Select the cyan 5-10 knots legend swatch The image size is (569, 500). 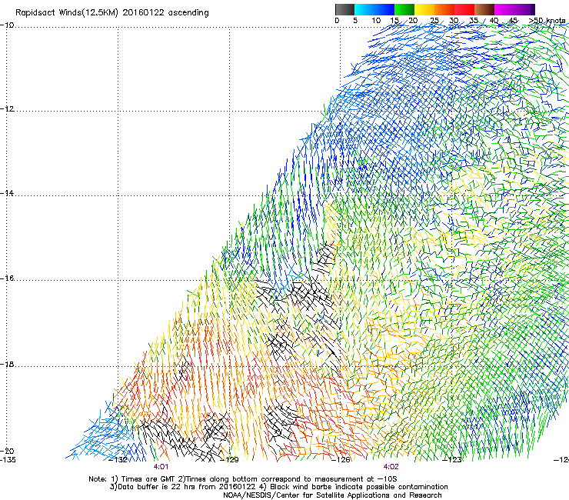(364, 9)
